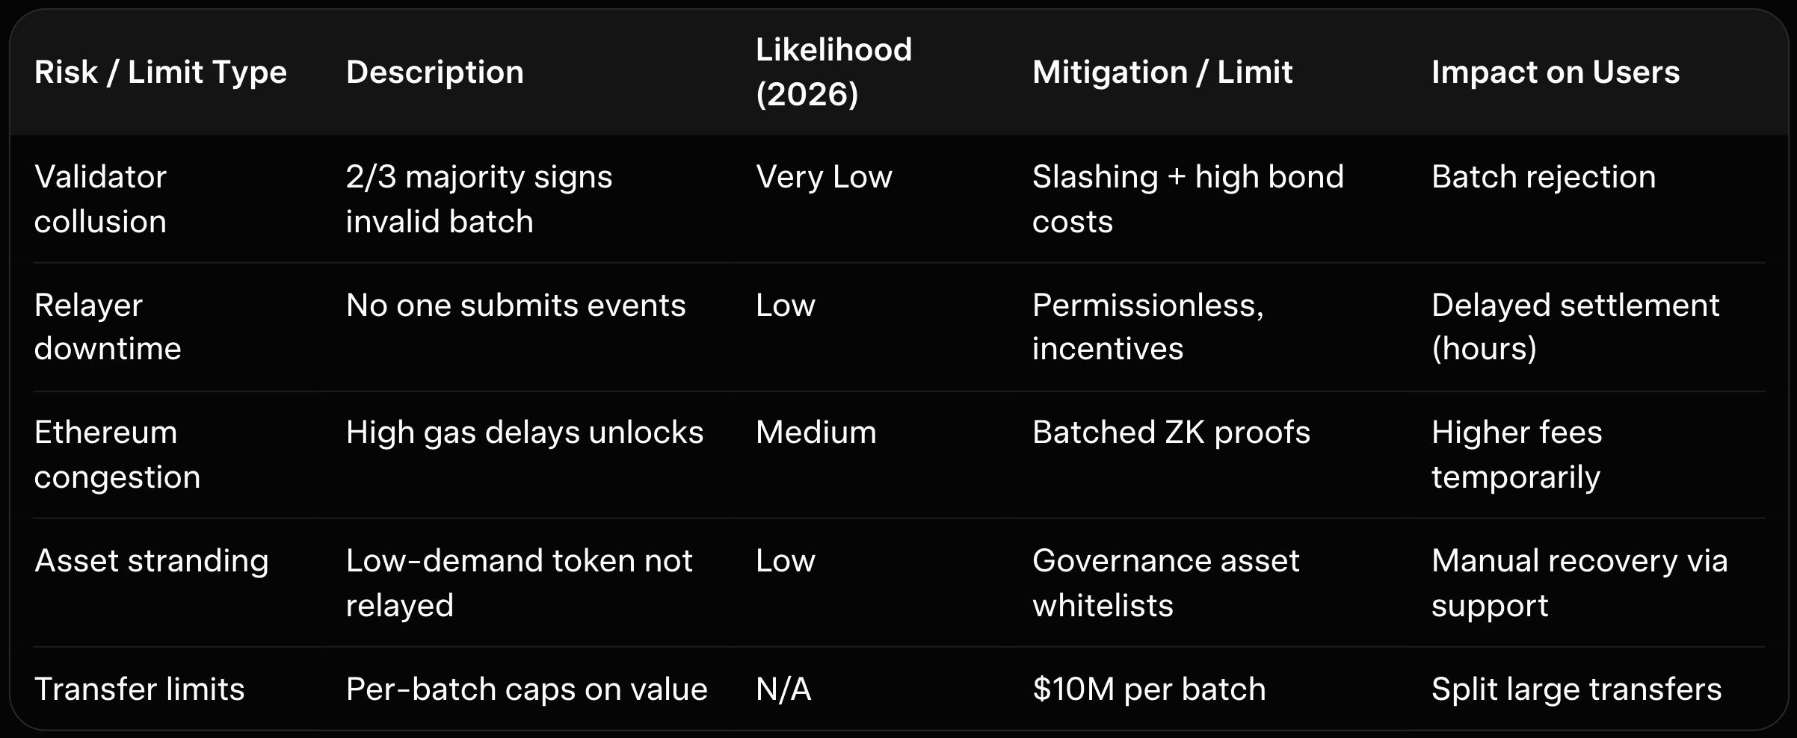Viewport: 1797px width, 738px height.
Task: Select 'Delayed settlement (hours)' cell
Action: pyautogui.click(x=1575, y=326)
